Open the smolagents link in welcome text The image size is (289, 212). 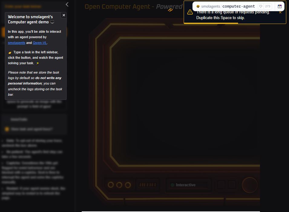tap(16, 43)
